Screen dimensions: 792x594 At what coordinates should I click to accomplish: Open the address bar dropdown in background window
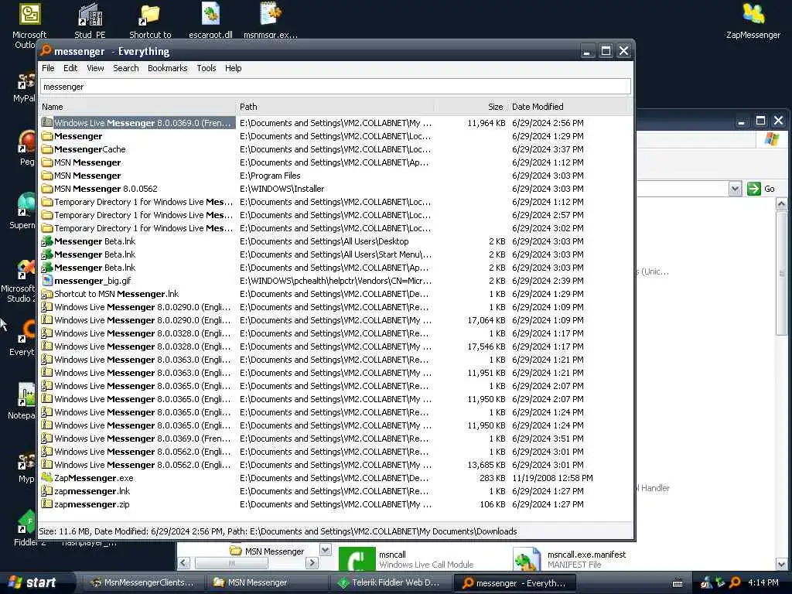[x=735, y=189]
